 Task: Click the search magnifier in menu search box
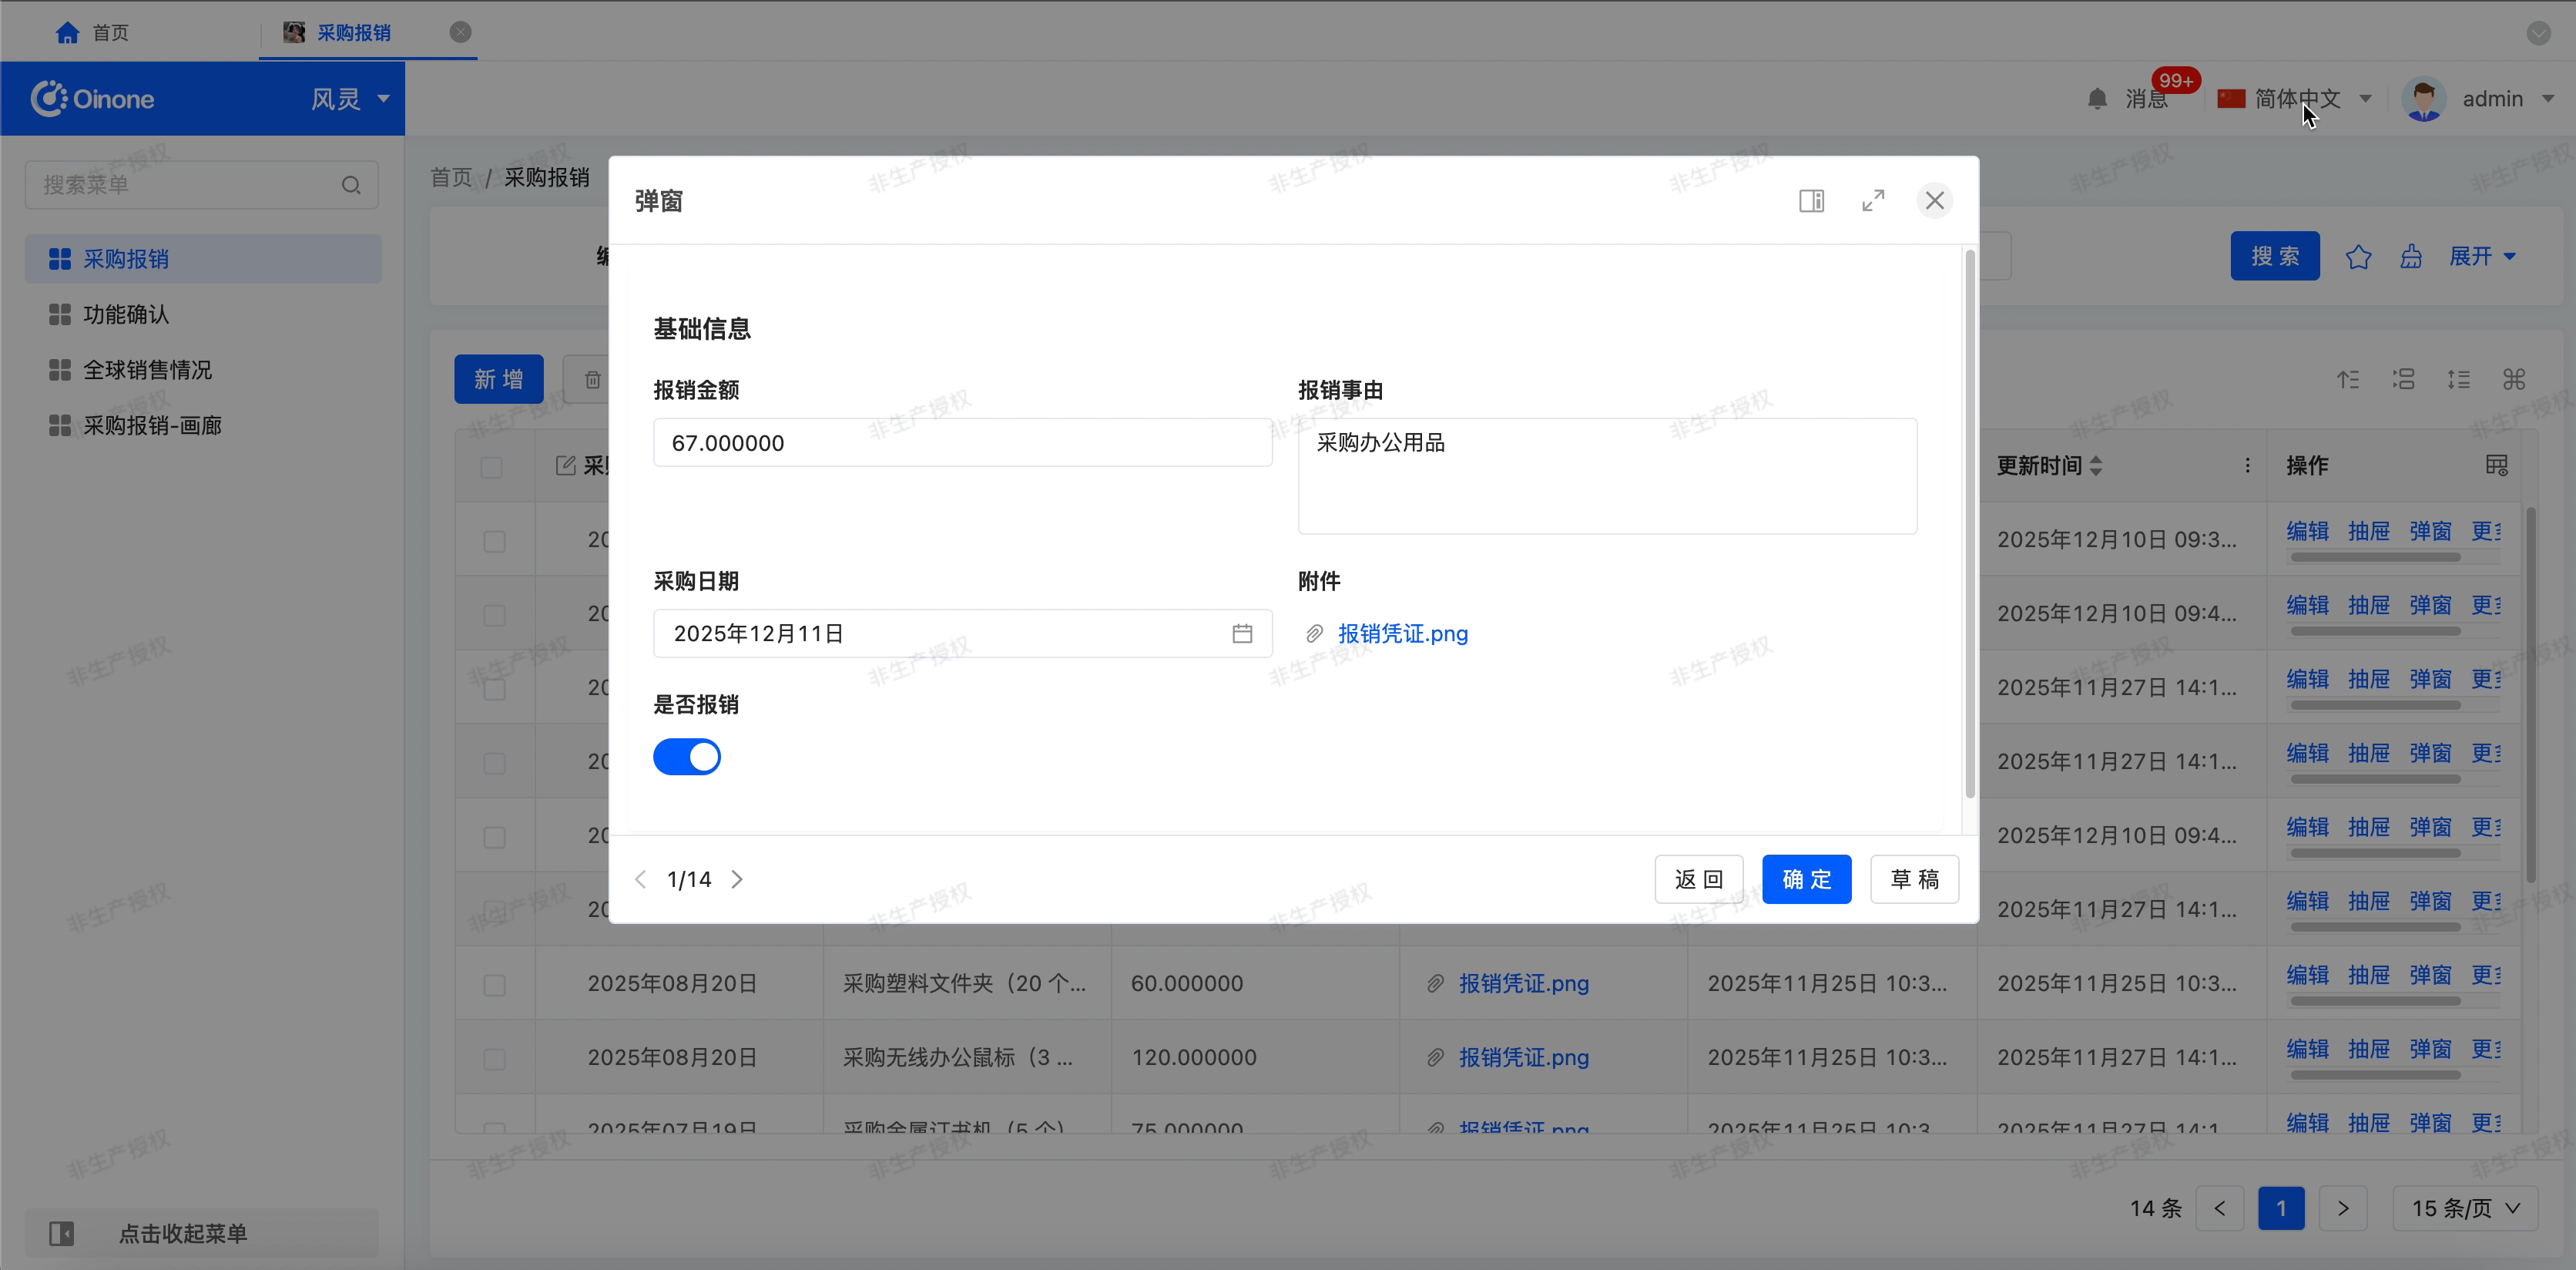(351, 186)
